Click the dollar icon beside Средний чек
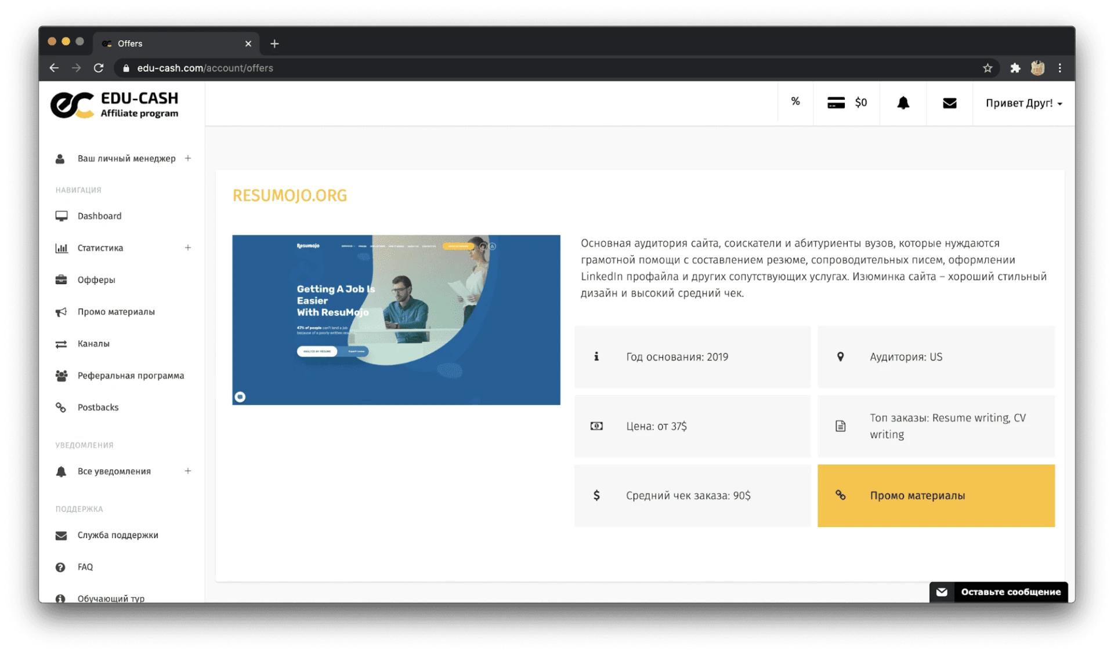 pos(596,495)
